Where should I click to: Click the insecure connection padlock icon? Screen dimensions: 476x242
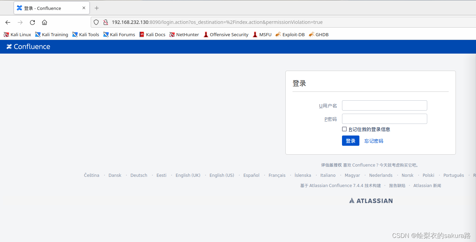(x=105, y=22)
